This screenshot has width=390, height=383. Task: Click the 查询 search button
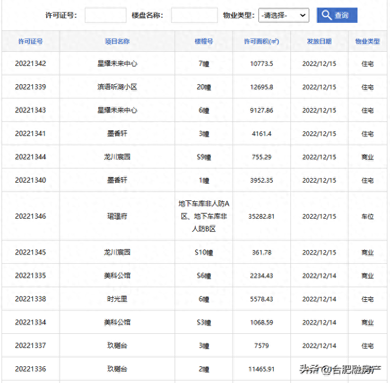click(337, 15)
